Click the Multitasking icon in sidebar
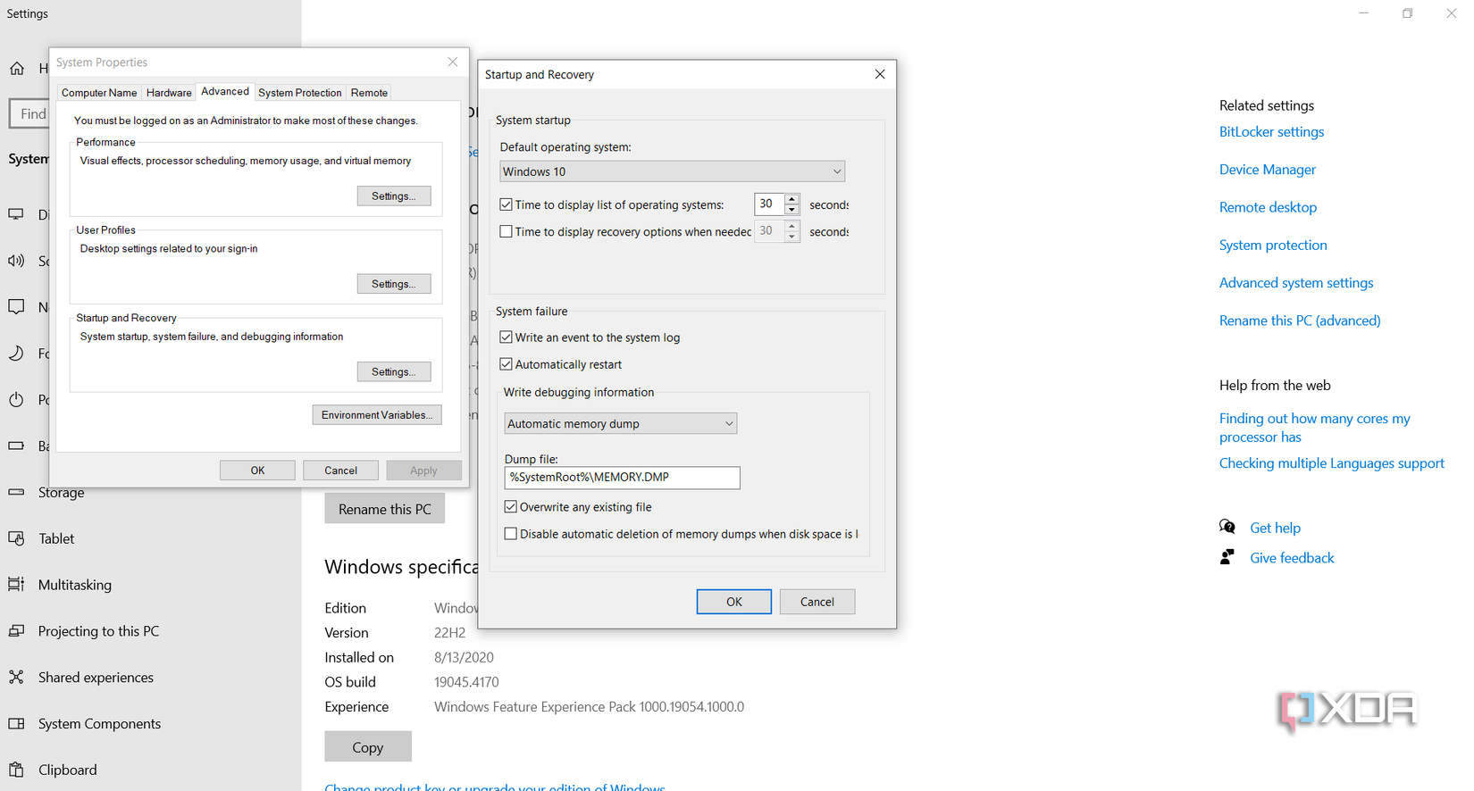 16,585
